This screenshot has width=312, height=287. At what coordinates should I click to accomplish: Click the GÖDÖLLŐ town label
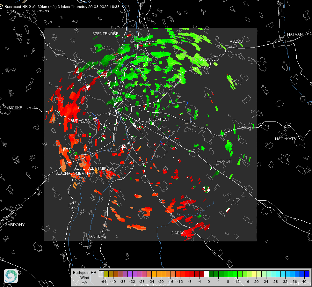point(209,59)
